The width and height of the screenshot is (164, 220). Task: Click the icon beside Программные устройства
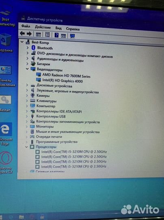(32, 142)
